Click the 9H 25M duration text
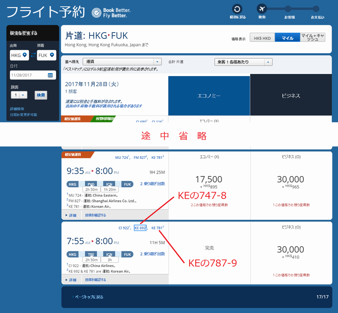Screen dimensions: 338x313 coord(157,172)
